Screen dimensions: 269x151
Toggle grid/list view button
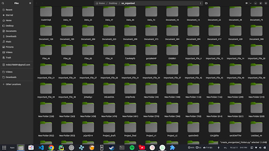(246, 3)
